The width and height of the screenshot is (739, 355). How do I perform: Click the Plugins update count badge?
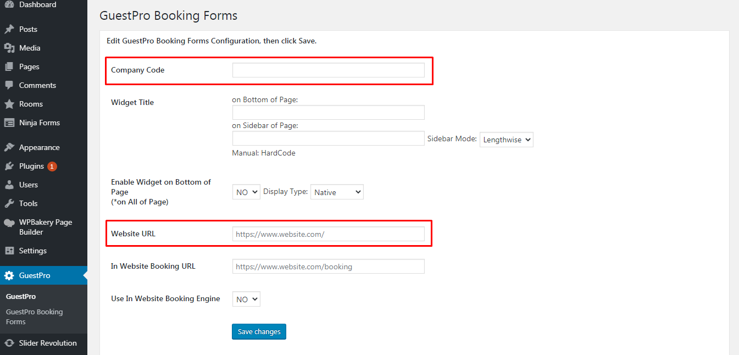click(52, 165)
